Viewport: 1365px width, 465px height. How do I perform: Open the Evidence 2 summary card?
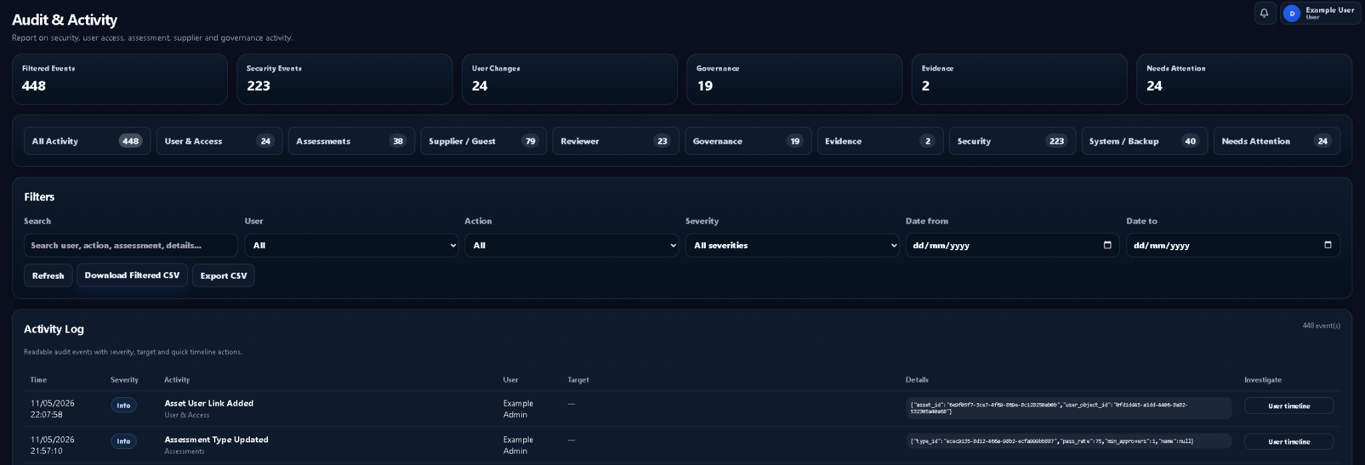[x=1020, y=79]
